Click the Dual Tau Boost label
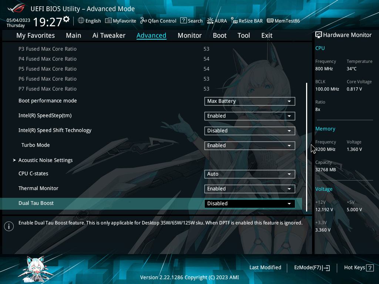Viewport: 379px width, 284px height. (x=36, y=203)
